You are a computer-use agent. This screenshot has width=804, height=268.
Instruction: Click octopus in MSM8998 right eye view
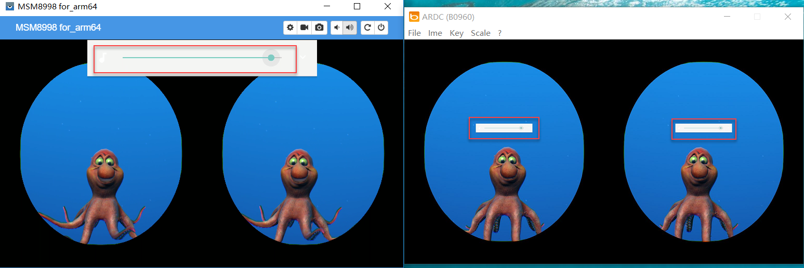pyautogui.click(x=299, y=197)
